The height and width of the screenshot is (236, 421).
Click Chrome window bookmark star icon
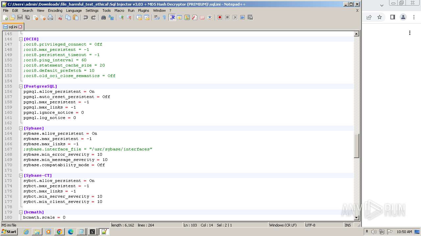(x=380, y=17)
